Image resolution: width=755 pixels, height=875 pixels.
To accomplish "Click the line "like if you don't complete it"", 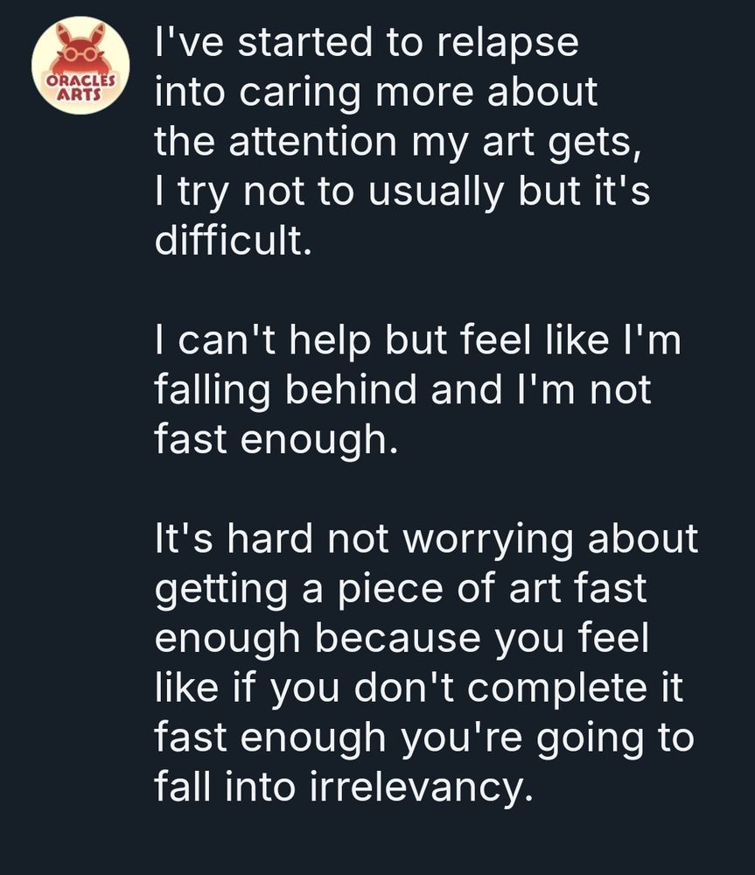I will [418, 688].
